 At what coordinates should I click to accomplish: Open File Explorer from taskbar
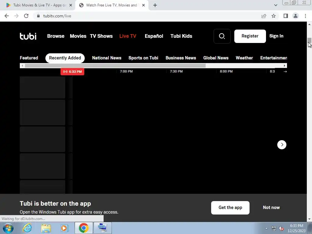(x=46, y=228)
